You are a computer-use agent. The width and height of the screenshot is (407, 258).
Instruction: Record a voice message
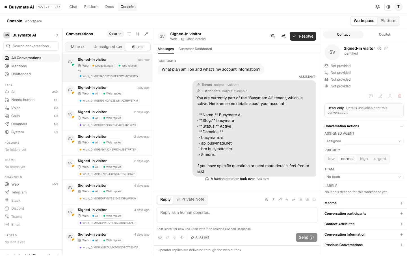click(x=175, y=237)
